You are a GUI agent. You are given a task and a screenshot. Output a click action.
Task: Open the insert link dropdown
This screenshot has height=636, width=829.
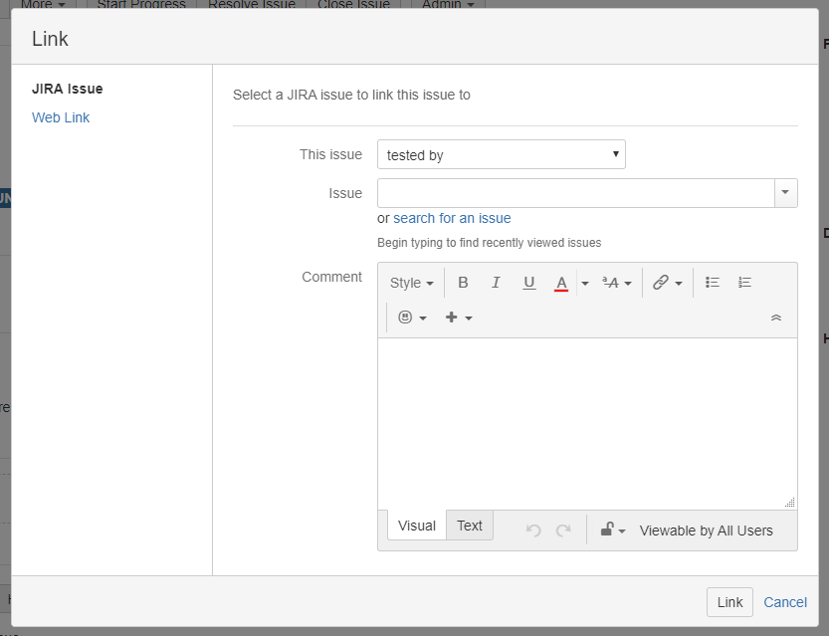point(667,283)
